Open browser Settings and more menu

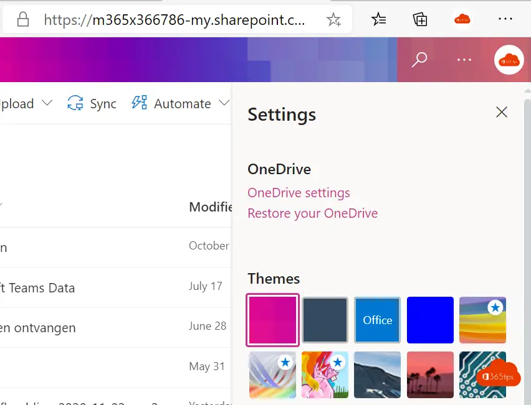(x=505, y=19)
